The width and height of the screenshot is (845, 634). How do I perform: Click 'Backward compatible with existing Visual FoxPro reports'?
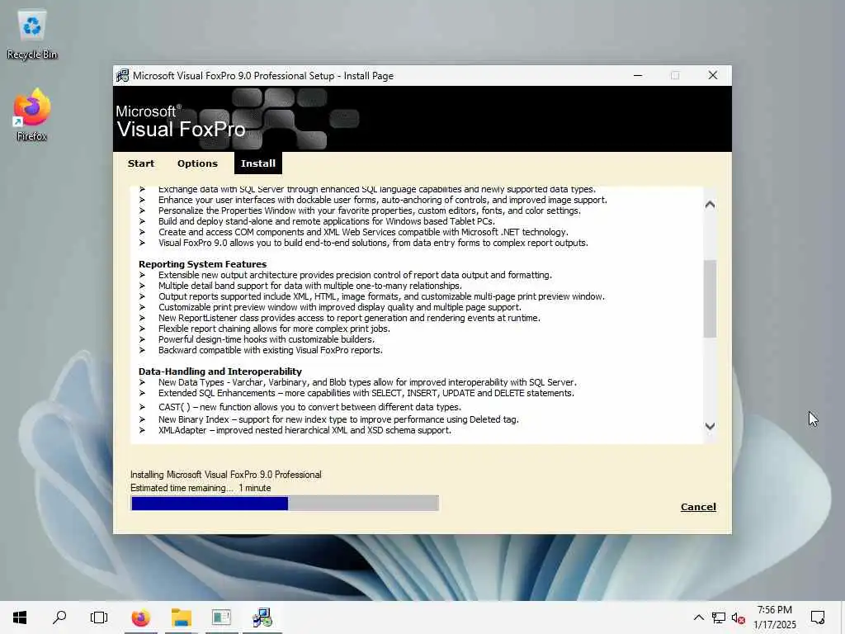[x=271, y=350]
